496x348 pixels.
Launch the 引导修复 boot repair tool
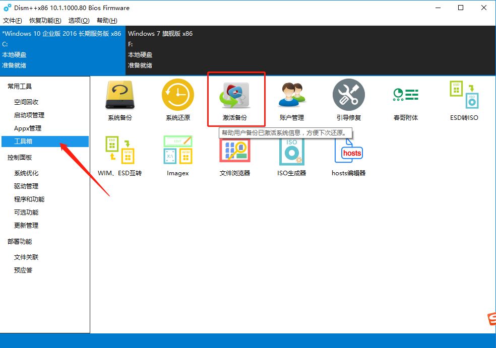pyautogui.click(x=349, y=100)
